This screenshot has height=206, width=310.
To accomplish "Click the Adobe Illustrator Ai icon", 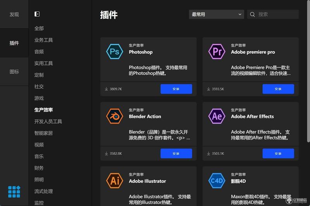I will point(114,180).
